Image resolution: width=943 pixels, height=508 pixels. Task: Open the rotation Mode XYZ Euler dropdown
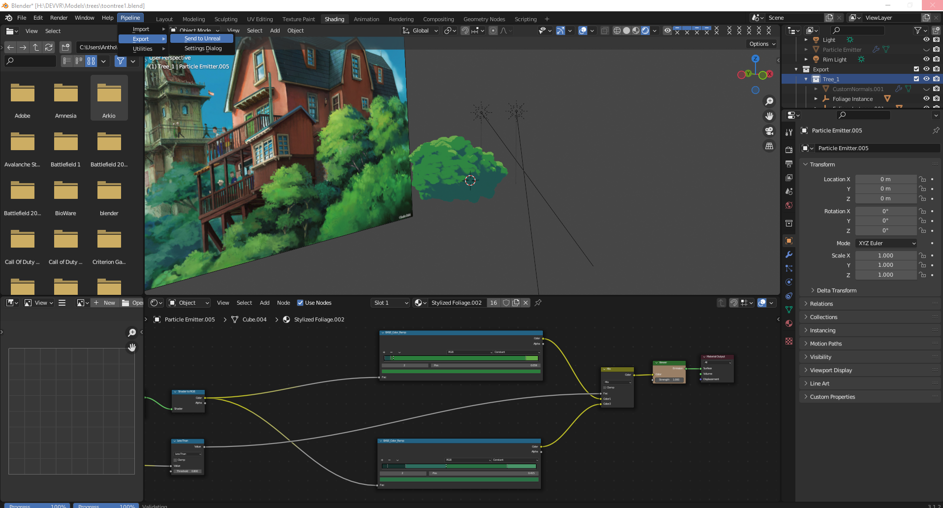coord(886,243)
